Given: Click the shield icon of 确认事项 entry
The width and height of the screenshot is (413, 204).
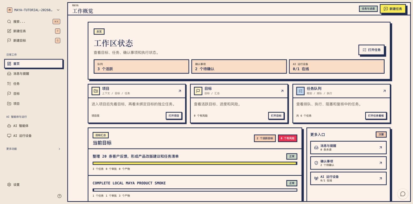Looking at the screenshot, I should [316, 163].
